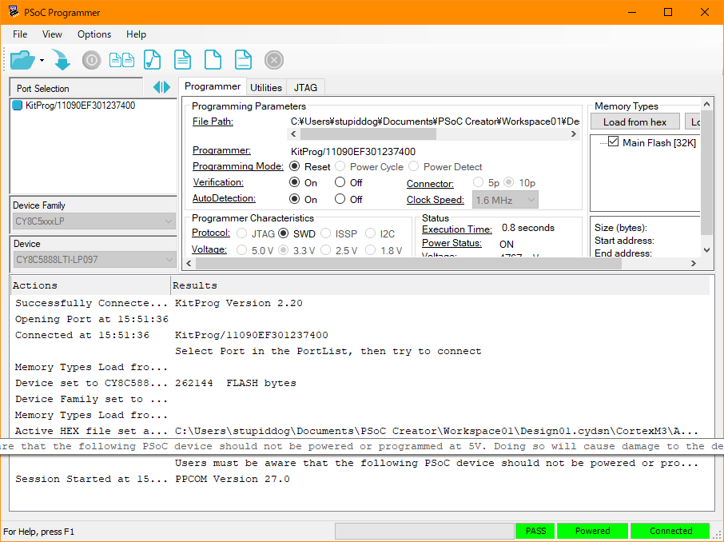Open the Options menu

[94, 34]
